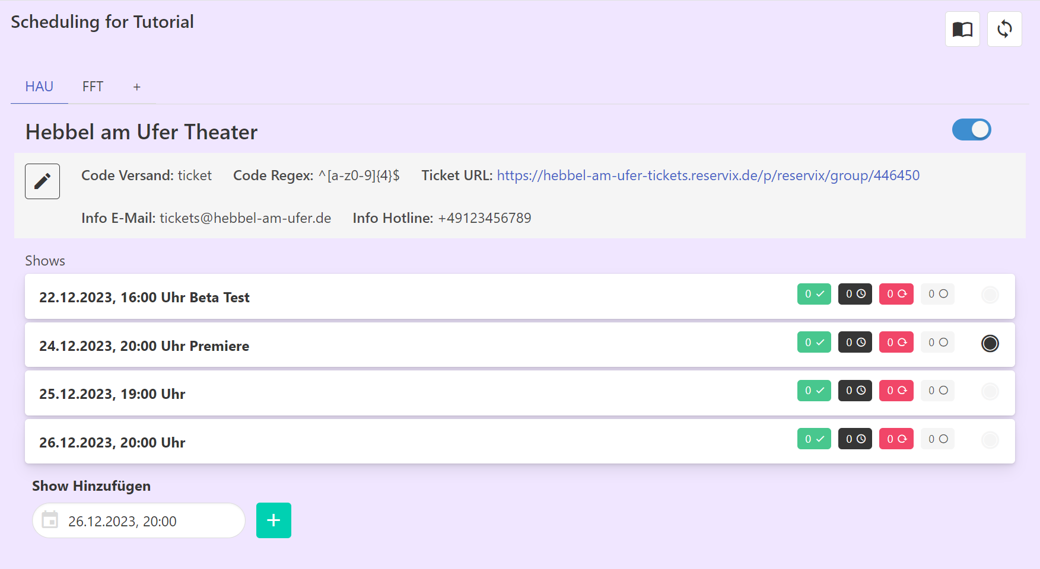Click the tickets@hebbel-am-ufer.de email text
Image resolution: width=1040 pixels, height=569 pixels.
point(245,218)
